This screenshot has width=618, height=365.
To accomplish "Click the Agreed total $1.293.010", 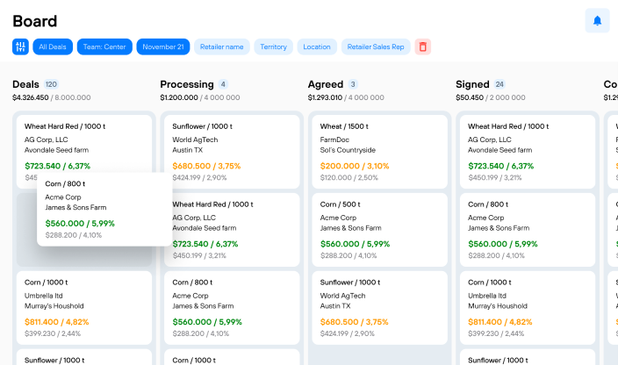I will click(x=325, y=97).
